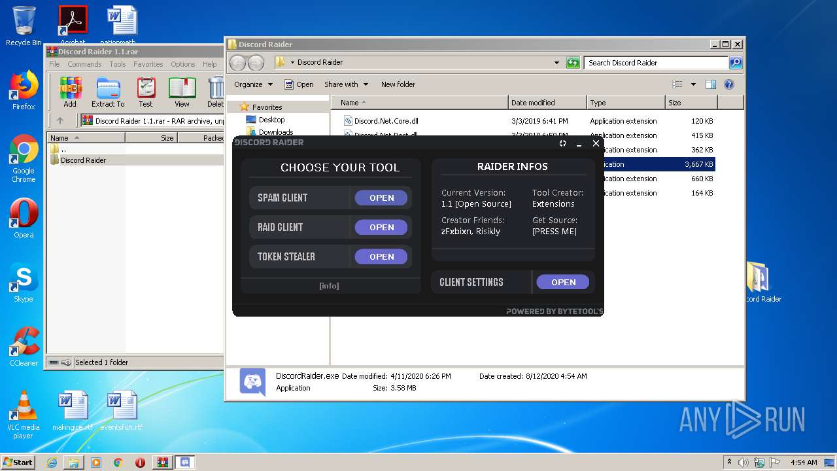
Task: Click the [info] label
Action: 329,286
